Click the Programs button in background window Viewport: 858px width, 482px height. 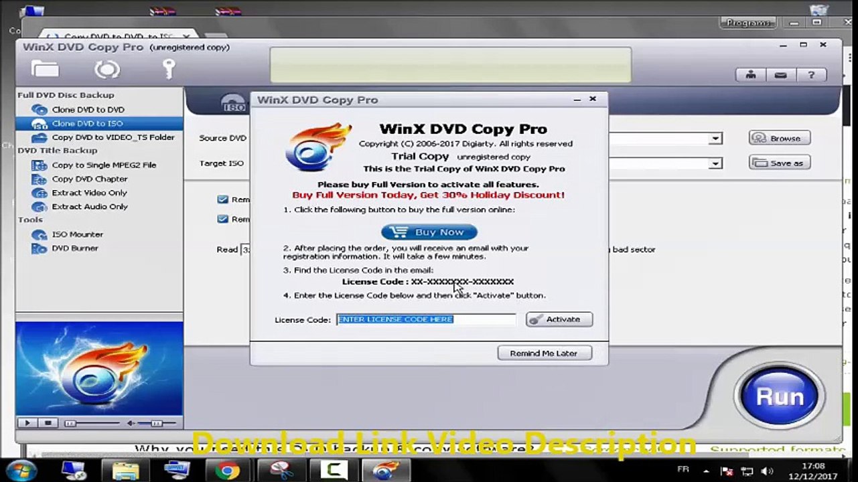coord(748,23)
